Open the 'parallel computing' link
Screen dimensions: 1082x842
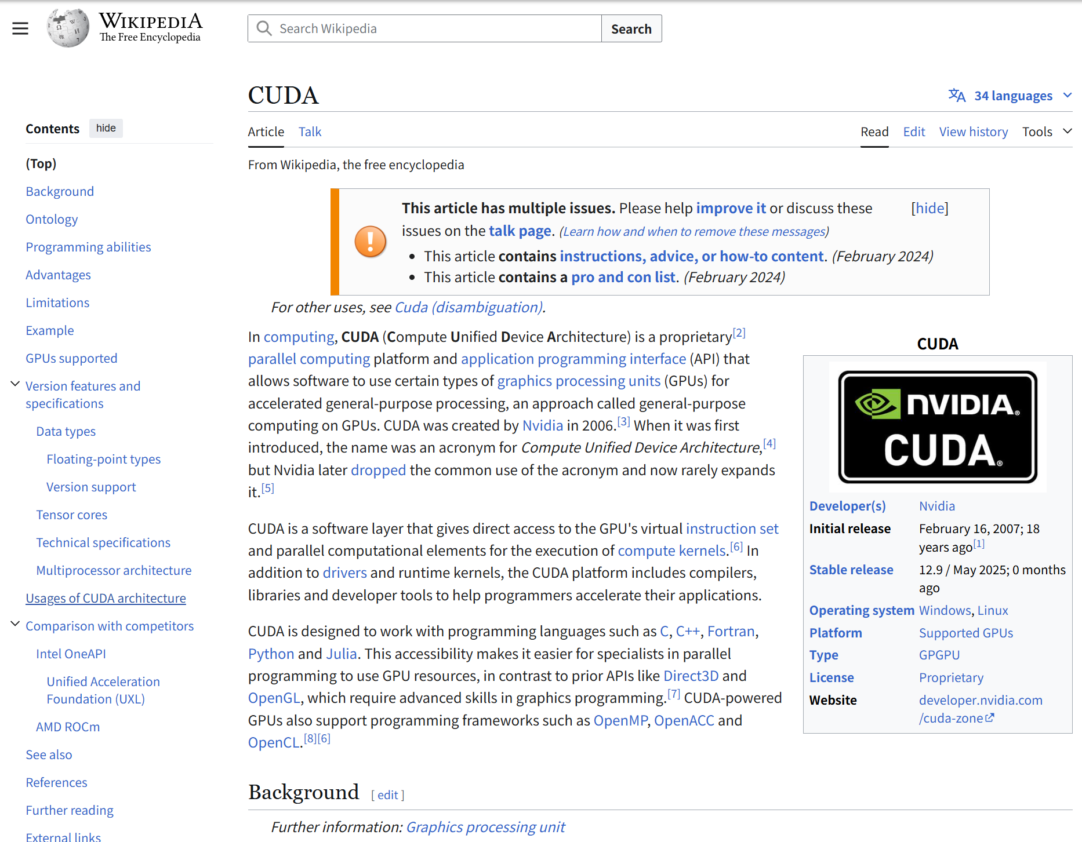309,359
